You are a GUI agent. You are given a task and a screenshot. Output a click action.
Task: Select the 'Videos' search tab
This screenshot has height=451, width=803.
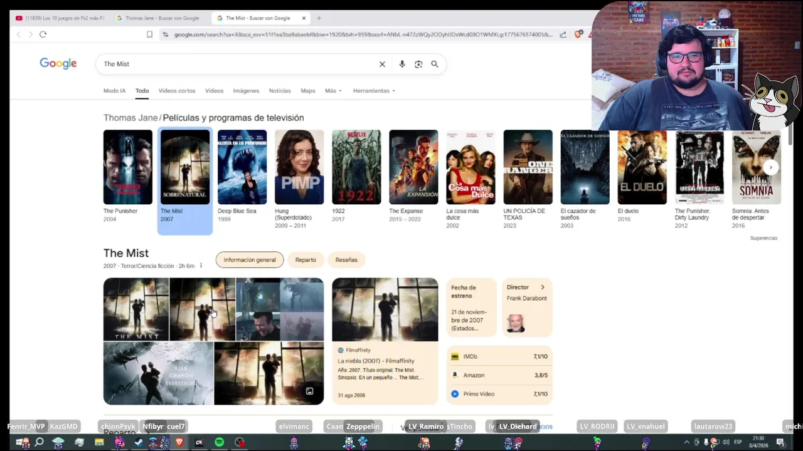click(214, 91)
